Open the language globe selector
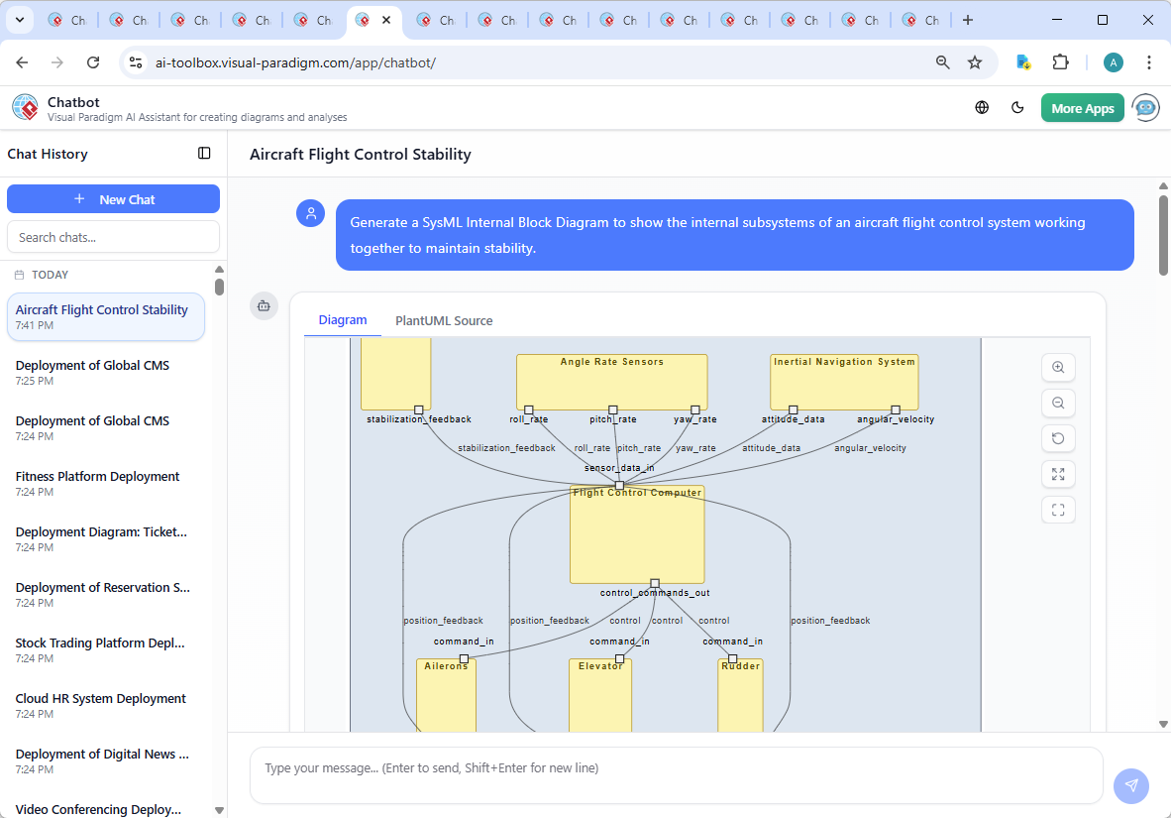The image size is (1171, 818). point(982,107)
